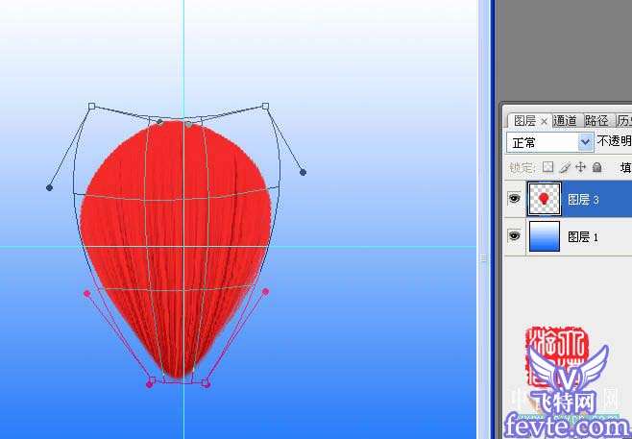The image size is (632, 439).
Task: Switch to the 通道 tab
Action: pyautogui.click(x=566, y=121)
